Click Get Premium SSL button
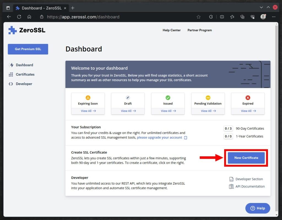 click(28, 49)
